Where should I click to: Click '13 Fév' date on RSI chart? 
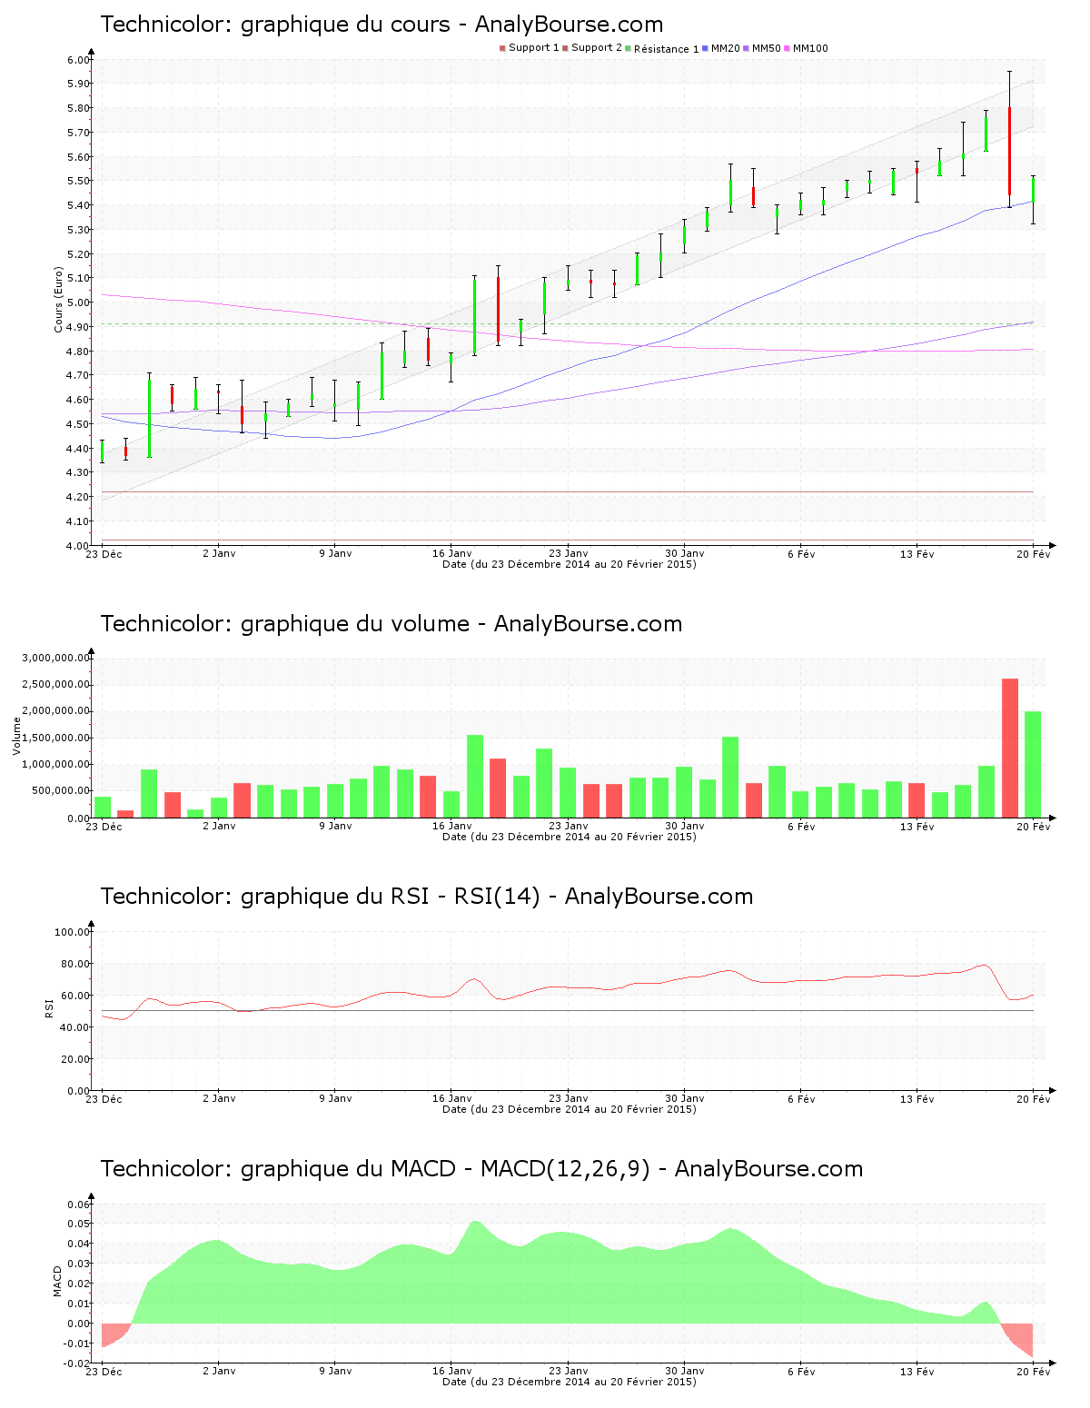pyautogui.click(x=917, y=1098)
